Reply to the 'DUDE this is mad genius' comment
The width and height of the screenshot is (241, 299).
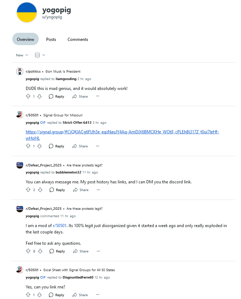click(x=56, y=96)
